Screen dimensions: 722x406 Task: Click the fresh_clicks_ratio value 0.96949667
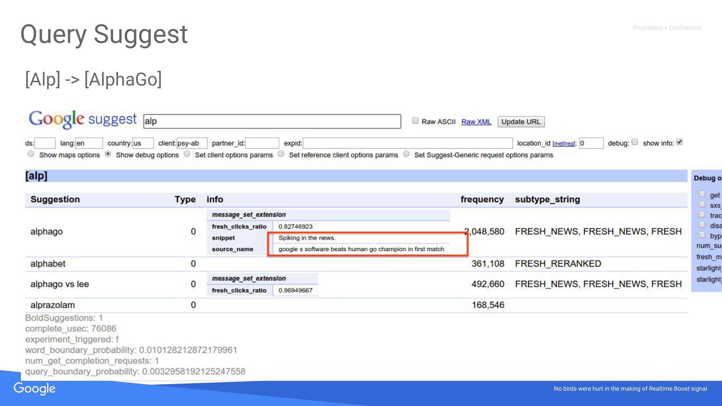pos(296,291)
